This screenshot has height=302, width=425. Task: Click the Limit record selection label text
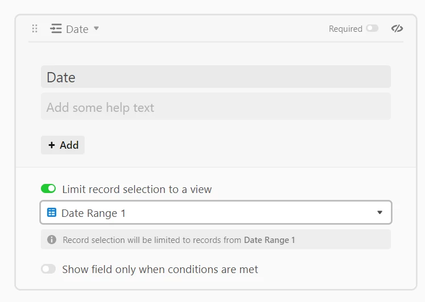tap(137, 190)
